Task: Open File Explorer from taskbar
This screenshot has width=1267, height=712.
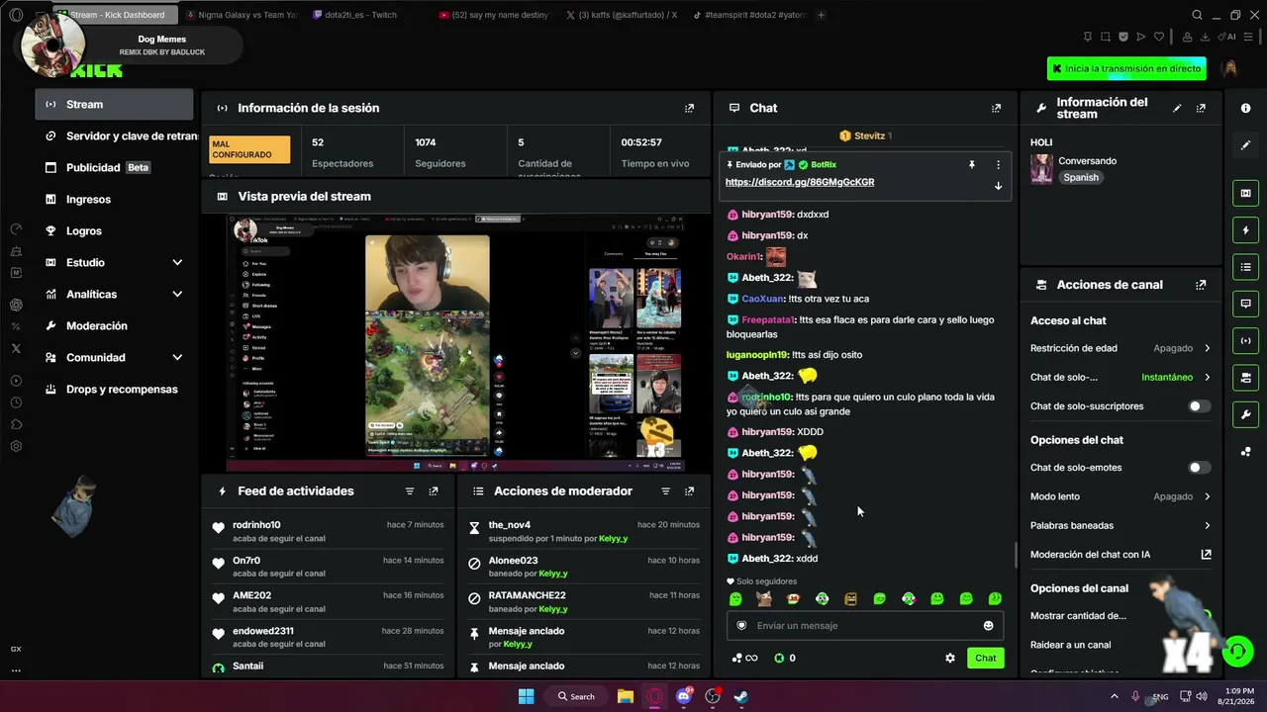Action: [x=626, y=696]
